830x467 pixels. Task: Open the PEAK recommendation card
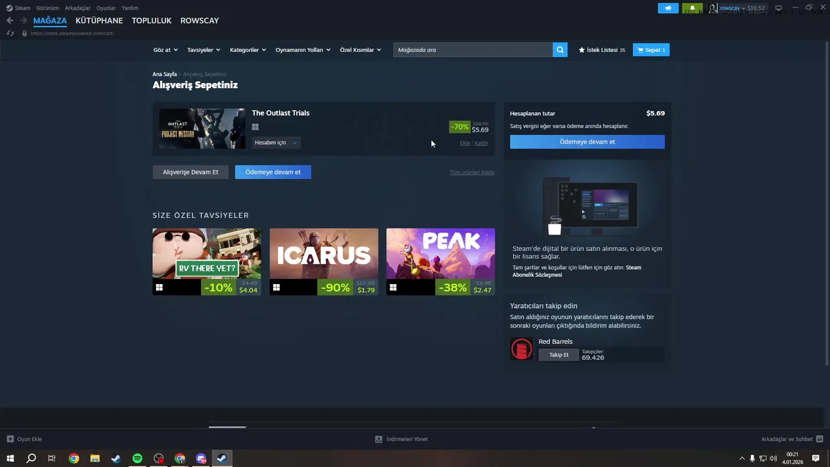pos(440,261)
